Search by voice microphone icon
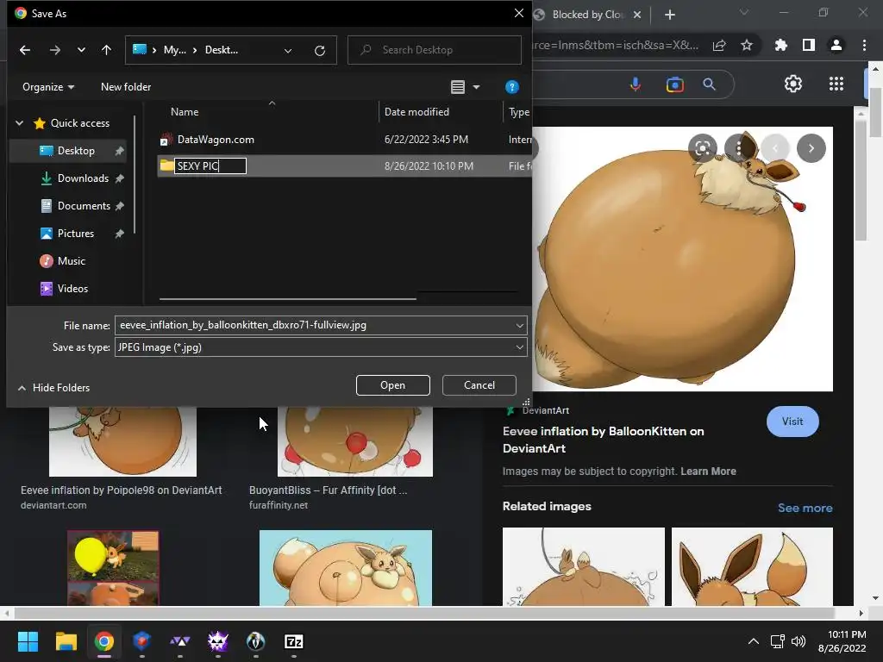The height and width of the screenshot is (662, 883). [636, 84]
